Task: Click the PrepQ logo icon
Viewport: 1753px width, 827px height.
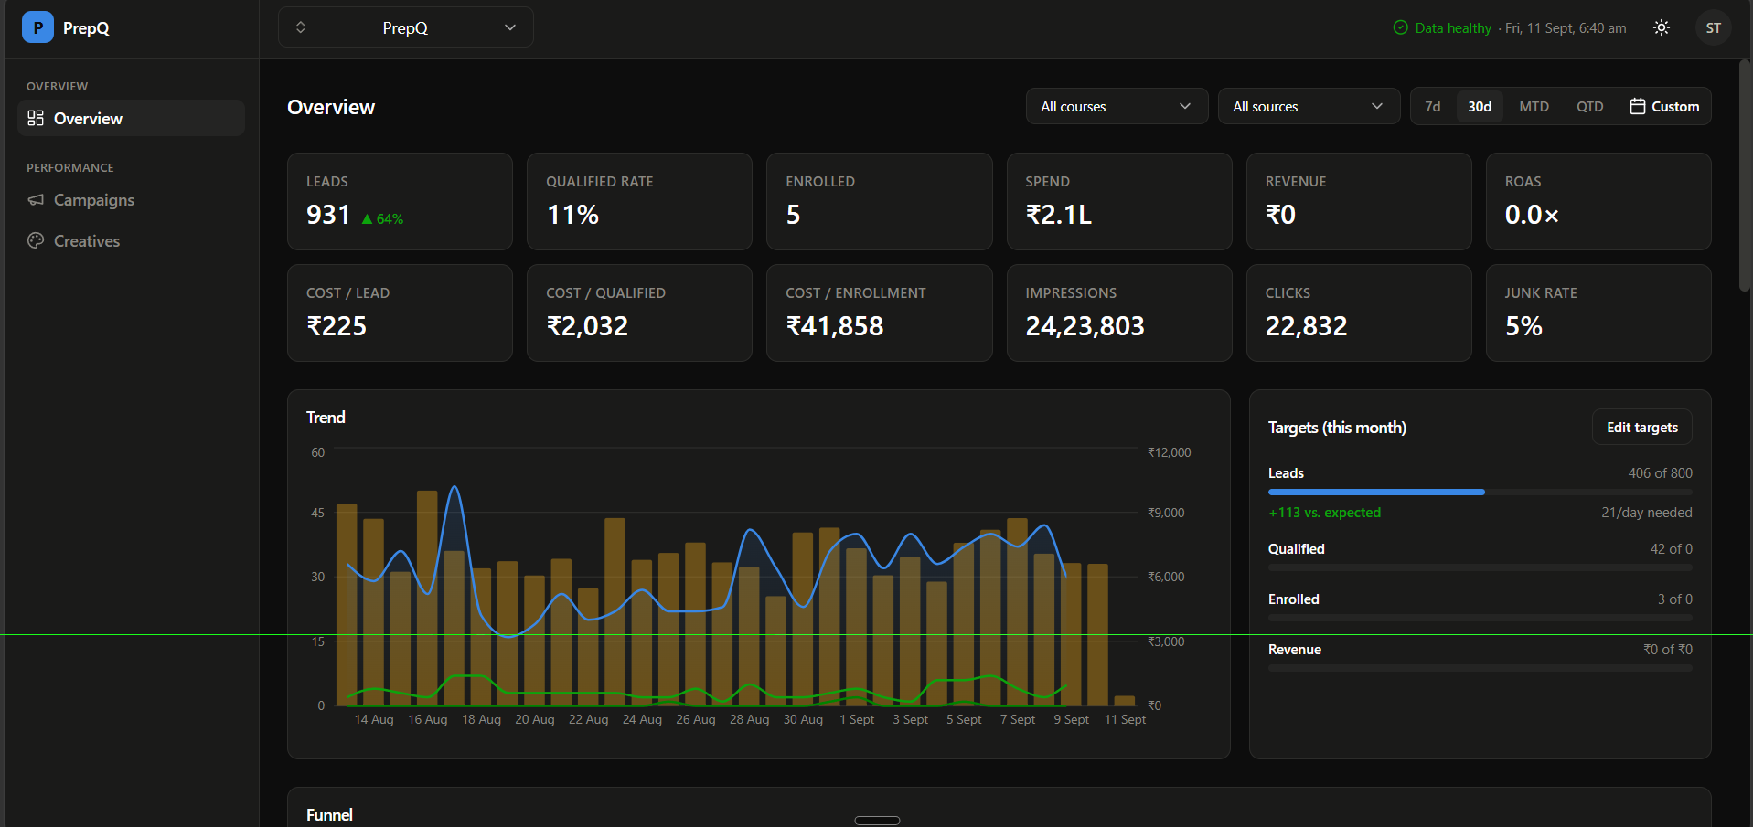Action: (x=37, y=27)
